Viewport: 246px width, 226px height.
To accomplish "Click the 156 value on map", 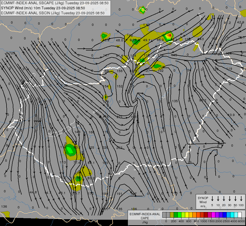I will click(x=120, y=71).
